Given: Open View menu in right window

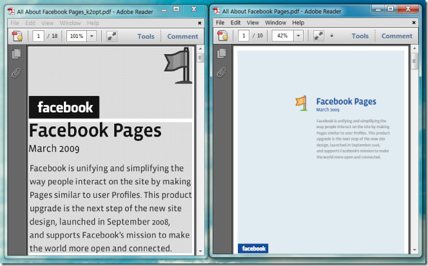Looking at the screenshot, I should (x=253, y=23).
